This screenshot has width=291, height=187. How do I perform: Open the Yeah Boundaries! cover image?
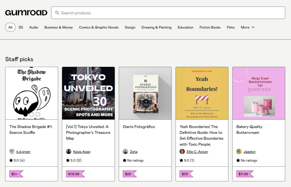(x=202, y=93)
